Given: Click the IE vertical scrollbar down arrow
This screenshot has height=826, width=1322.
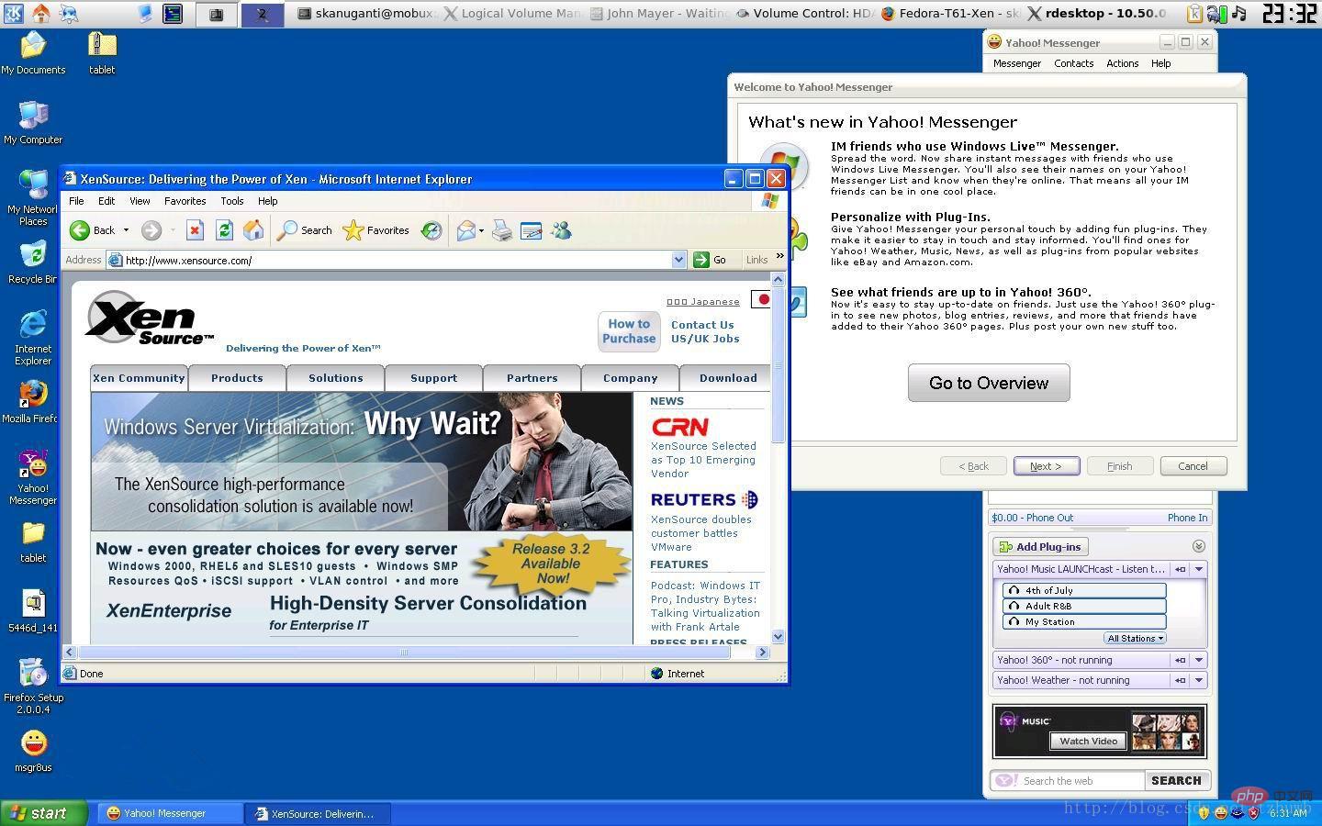Looking at the screenshot, I should [x=779, y=636].
